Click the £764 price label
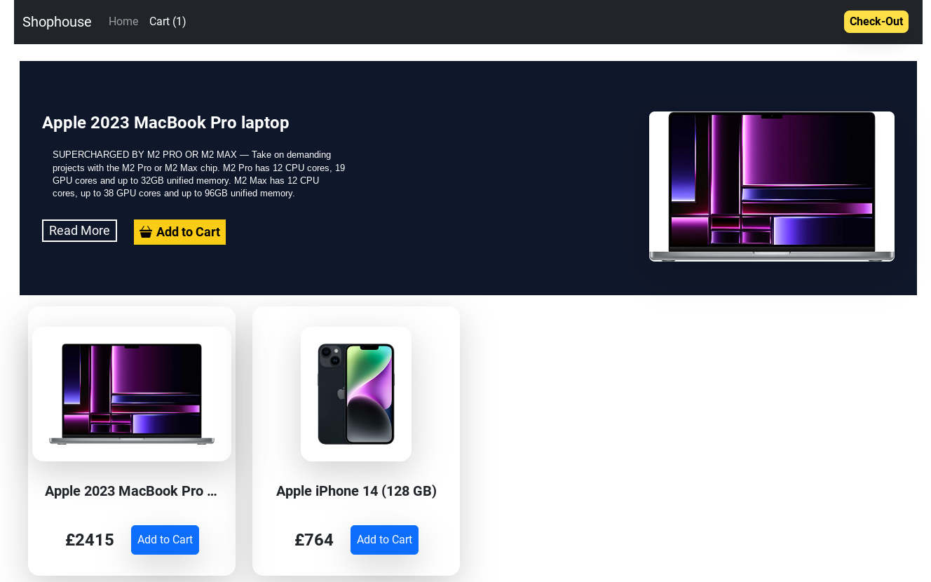This screenshot has height=582, width=931. point(314,540)
